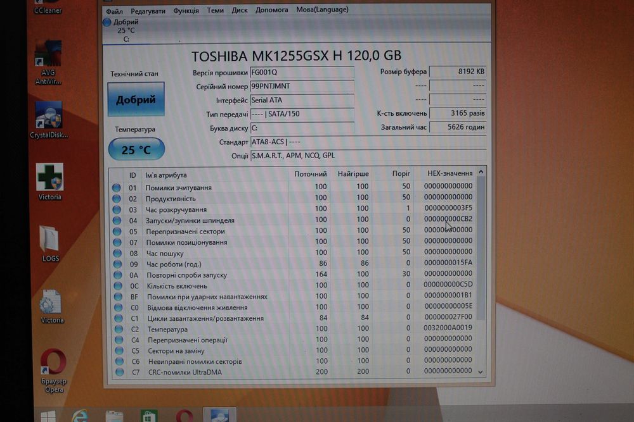Image resolution: width=634 pixels, height=422 pixels.
Task: Open the Редагувати menu
Action: (x=148, y=11)
